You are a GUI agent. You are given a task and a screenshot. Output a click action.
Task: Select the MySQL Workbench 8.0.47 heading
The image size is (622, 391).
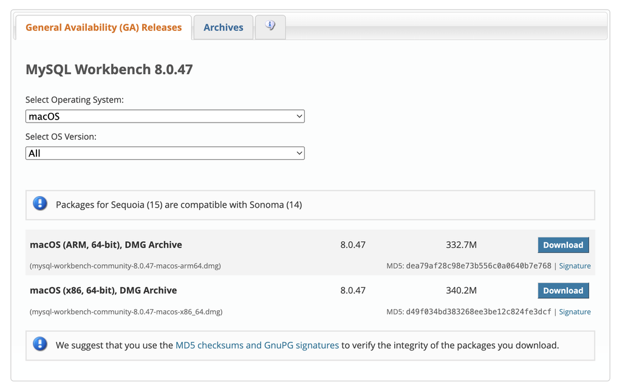pos(109,69)
